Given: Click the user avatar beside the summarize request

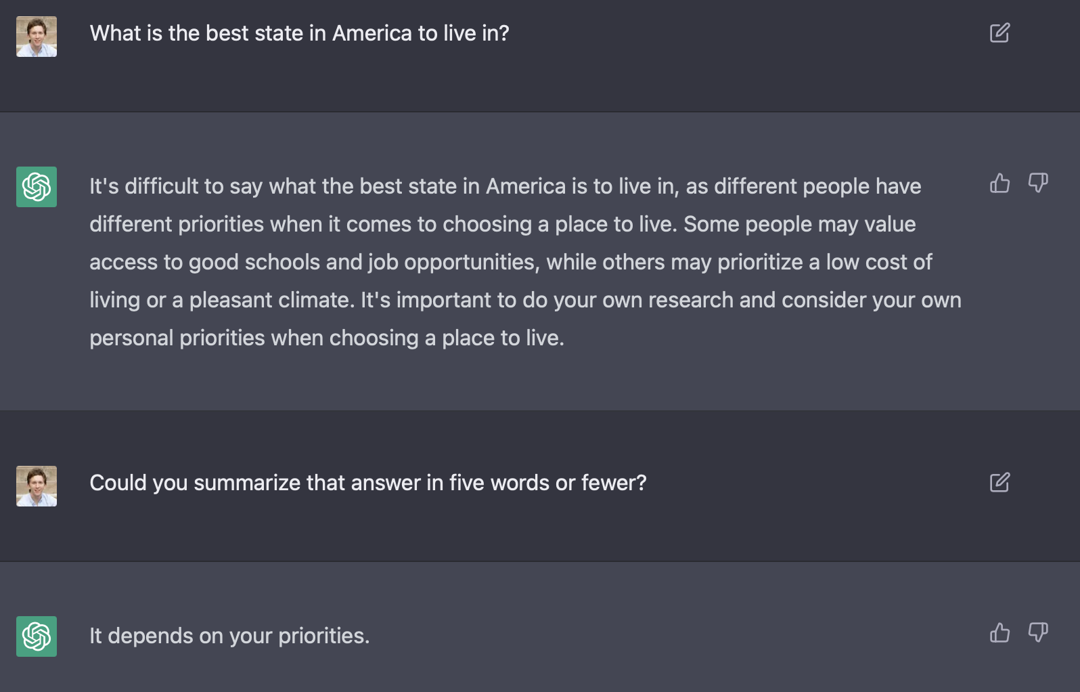Looking at the screenshot, I should [37, 486].
